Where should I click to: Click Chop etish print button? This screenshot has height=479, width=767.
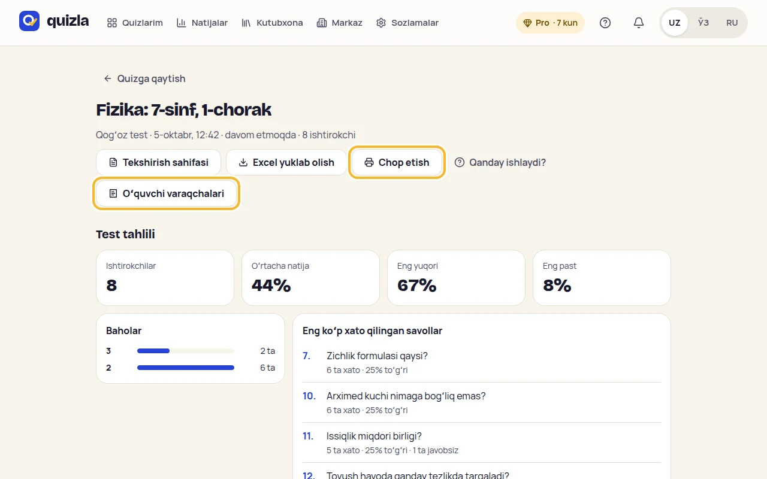397,162
